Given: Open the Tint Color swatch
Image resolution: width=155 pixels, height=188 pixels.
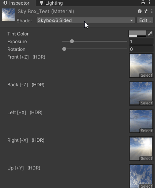Looking at the screenshot, I should pos(137,34).
